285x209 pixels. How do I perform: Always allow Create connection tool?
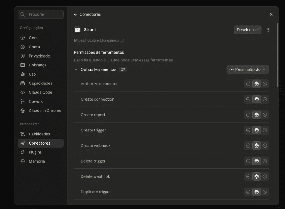point(248,99)
